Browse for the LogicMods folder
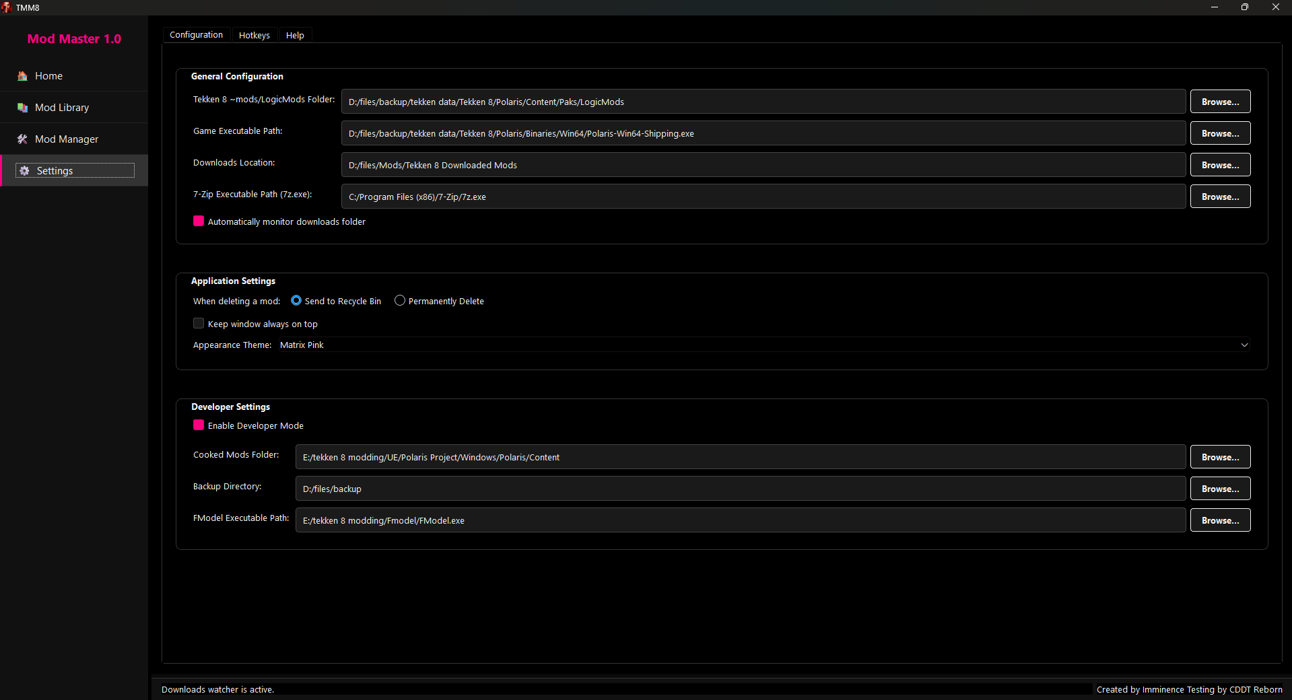Viewport: 1292px width, 700px height. tap(1219, 101)
